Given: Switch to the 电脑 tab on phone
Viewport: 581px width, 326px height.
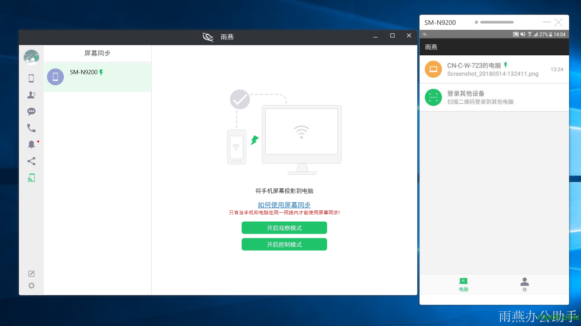Looking at the screenshot, I should pyautogui.click(x=463, y=284).
